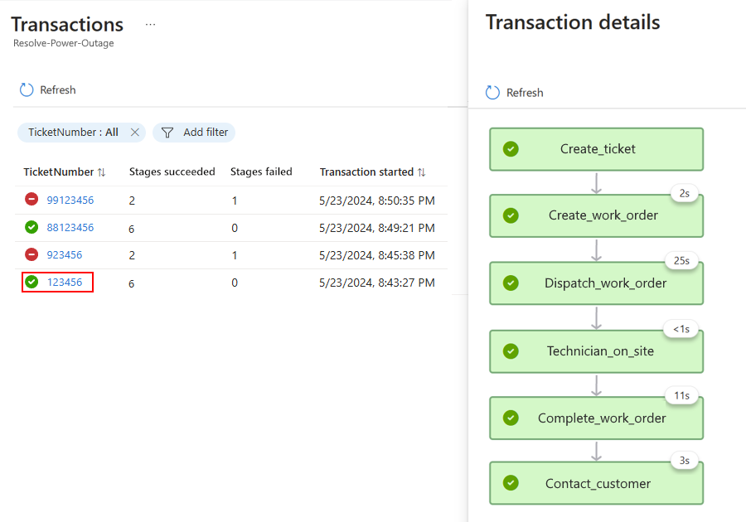Viewport: 746px width, 522px height.
Task: Select the Create_ticket stage box
Action: pos(596,149)
